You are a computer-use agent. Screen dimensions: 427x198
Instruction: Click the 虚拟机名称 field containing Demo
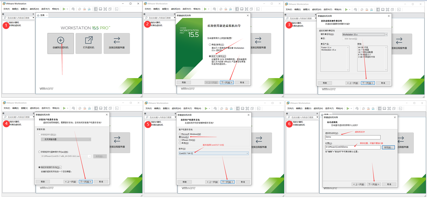(x=353, y=137)
